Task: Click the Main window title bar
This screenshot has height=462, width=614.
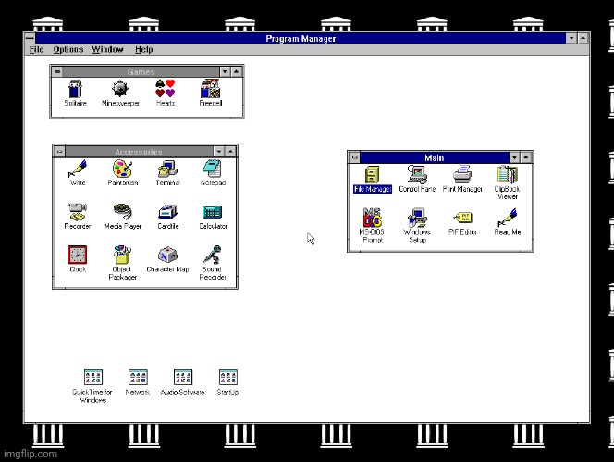Action: (x=435, y=157)
